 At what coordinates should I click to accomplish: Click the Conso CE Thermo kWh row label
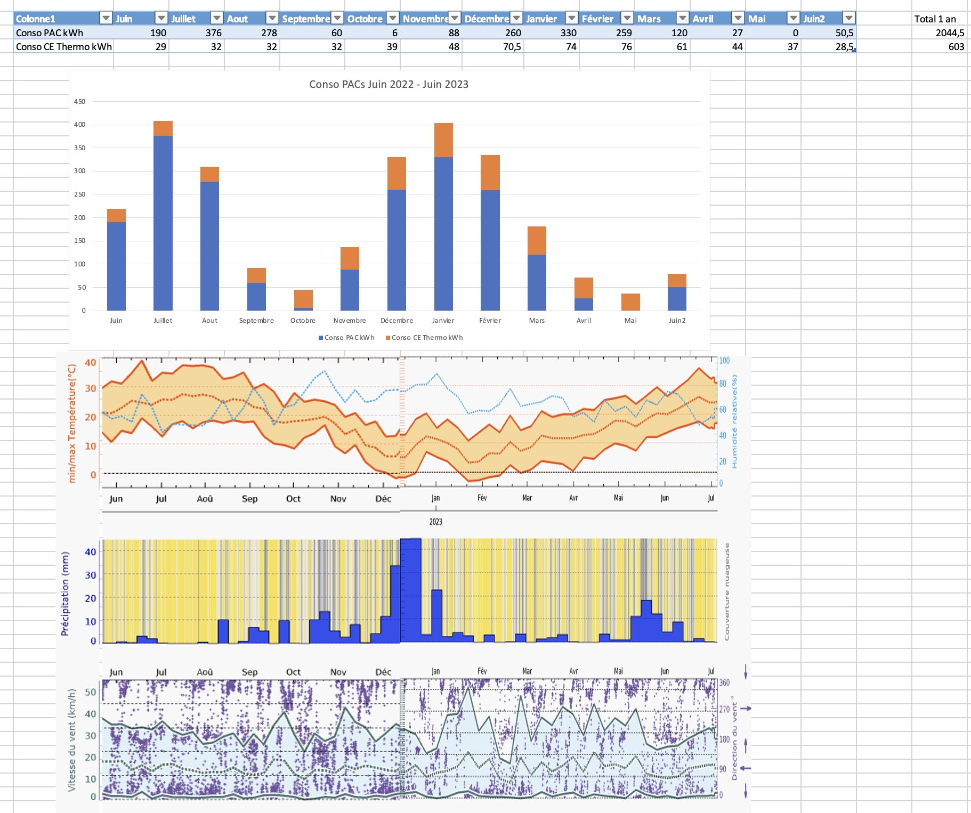click(x=63, y=46)
